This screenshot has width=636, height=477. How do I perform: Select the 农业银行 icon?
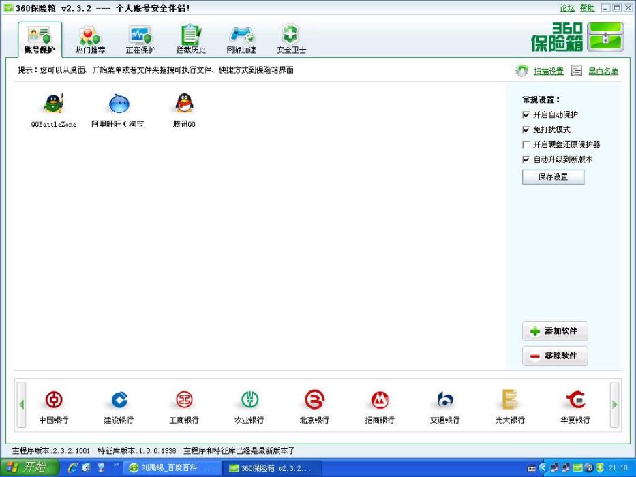[x=249, y=400]
